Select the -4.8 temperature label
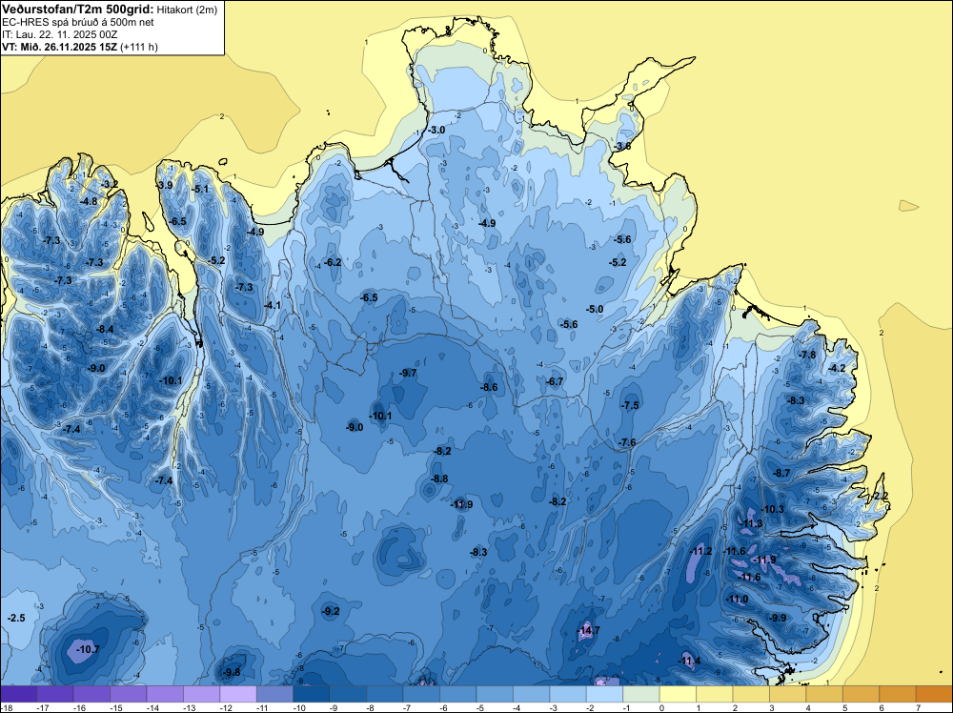Viewport: 953px width, 713px height. pyautogui.click(x=89, y=201)
